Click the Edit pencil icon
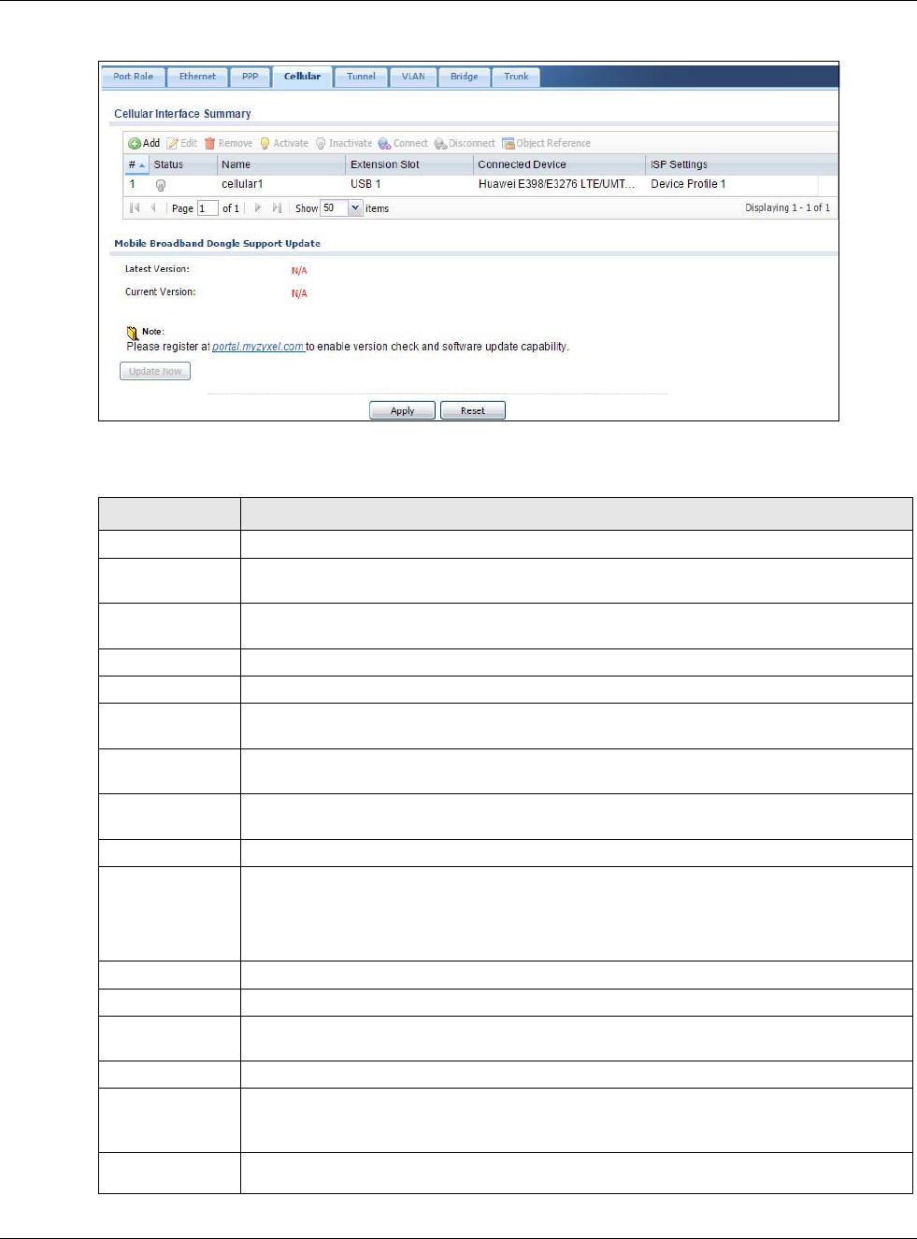This screenshot has height=1239, width=917. pyautogui.click(x=172, y=143)
